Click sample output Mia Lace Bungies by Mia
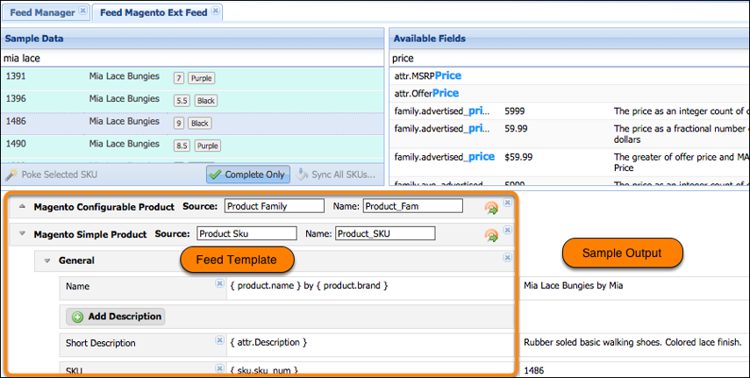The height and width of the screenshot is (378, 750). point(574,286)
